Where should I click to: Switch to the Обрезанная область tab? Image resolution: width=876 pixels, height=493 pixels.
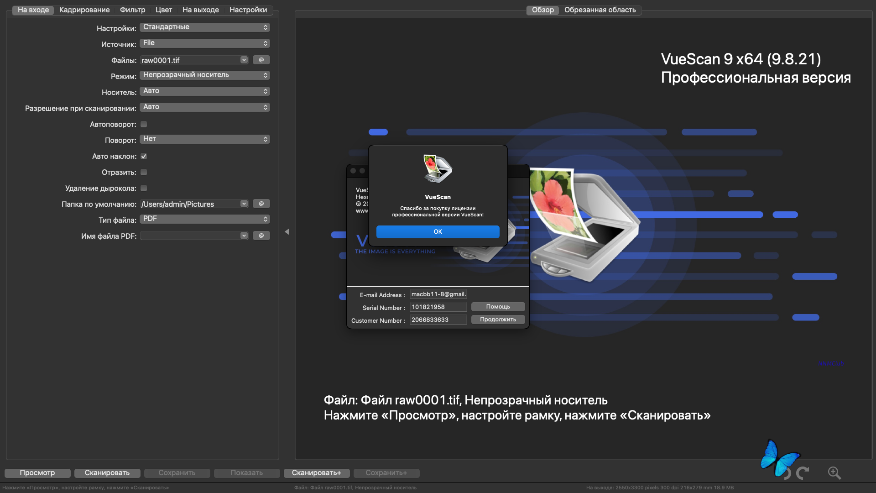tap(600, 10)
